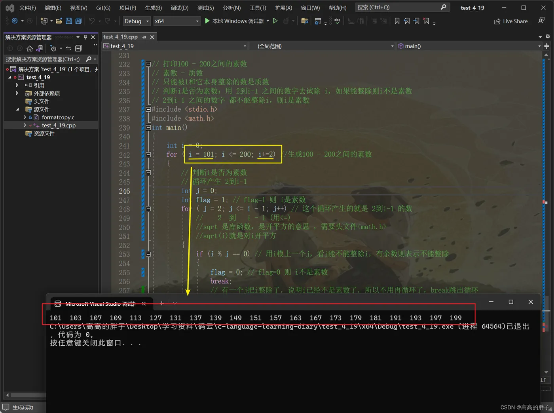The image size is (554, 413).
Task: Open the 扩展(X) menu
Action: tap(283, 8)
